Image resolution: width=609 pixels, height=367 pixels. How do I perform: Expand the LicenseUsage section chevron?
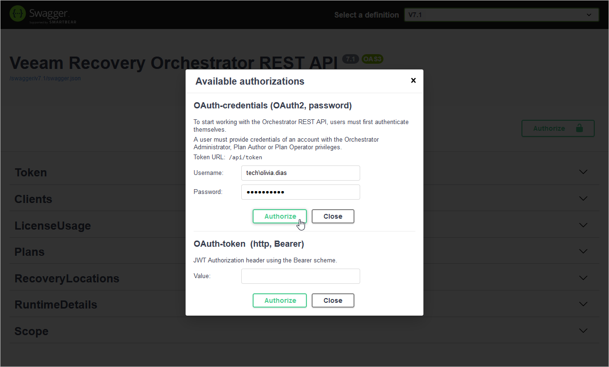coord(583,225)
